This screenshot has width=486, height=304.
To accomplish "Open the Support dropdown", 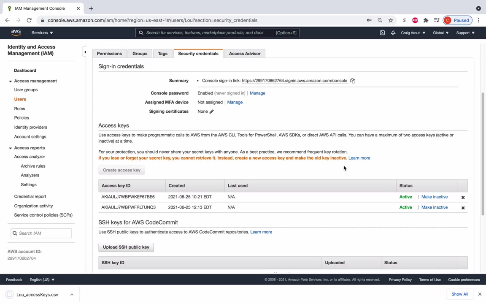I will pyautogui.click(x=465, y=33).
